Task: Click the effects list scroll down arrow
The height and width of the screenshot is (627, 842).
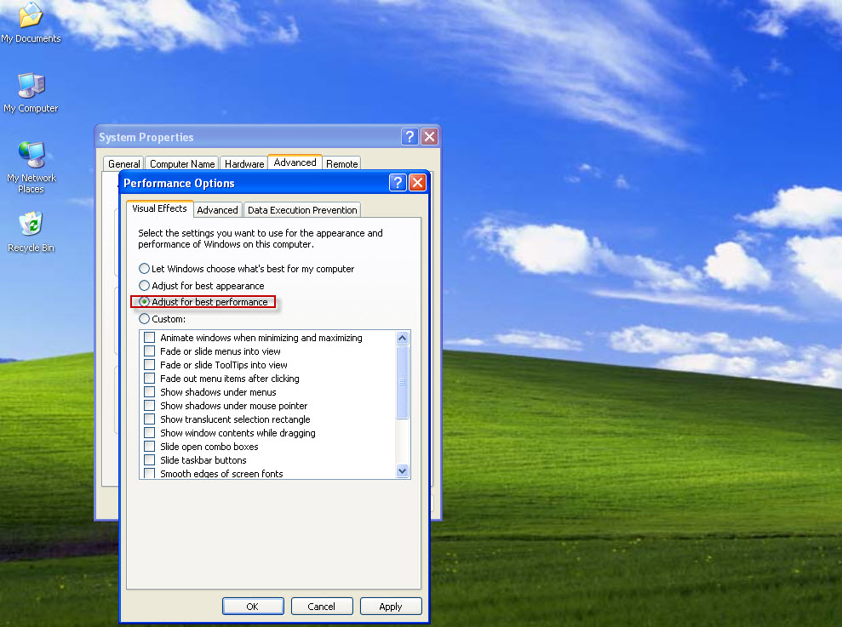Action: [x=402, y=470]
